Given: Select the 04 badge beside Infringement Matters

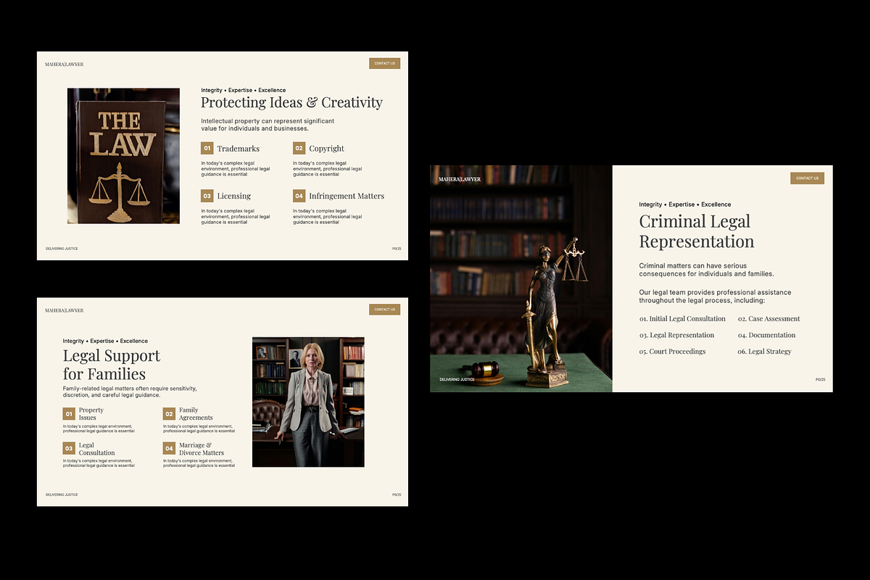Looking at the screenshot, I should 299,196.
